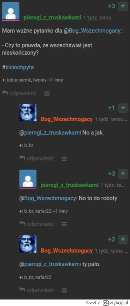130x306 pixels.
Task: Open the #kiciochpyta hashtag
Action: (x=18, y=67)
